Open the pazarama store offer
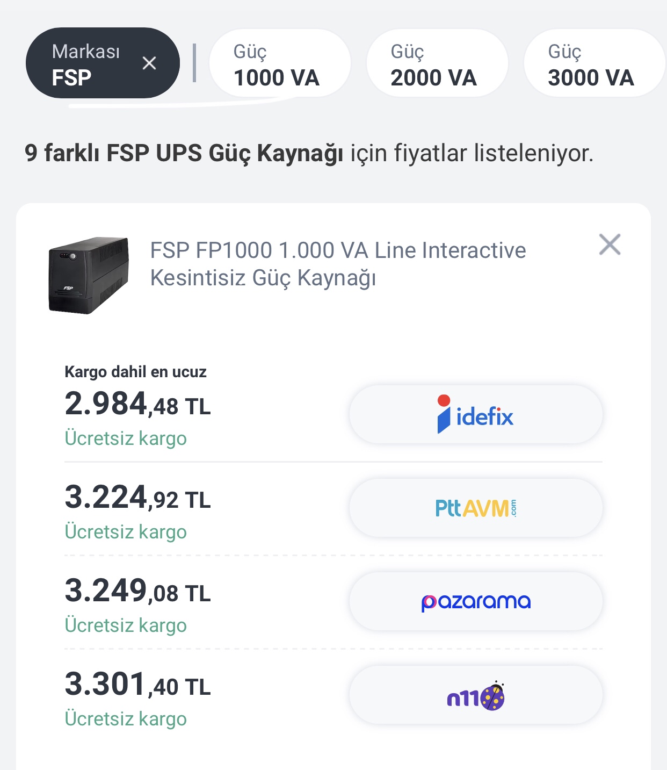Image resolution: width=667 pixels, height=770 pixels. click(x=476, y=601)
